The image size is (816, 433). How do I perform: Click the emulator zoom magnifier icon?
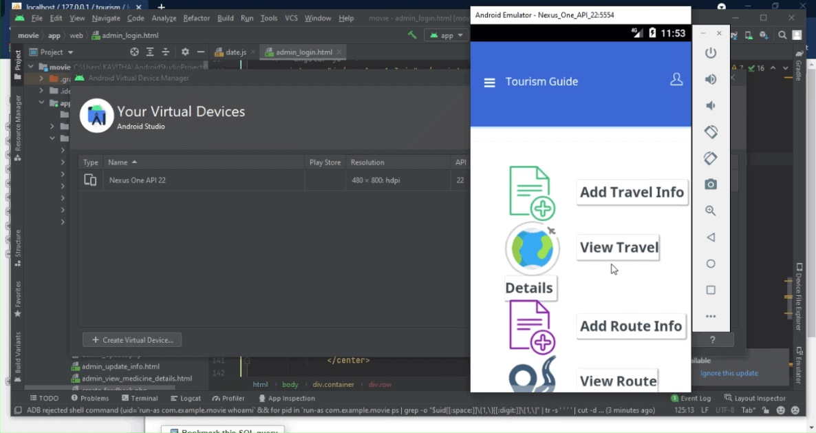tap(711, 211)
